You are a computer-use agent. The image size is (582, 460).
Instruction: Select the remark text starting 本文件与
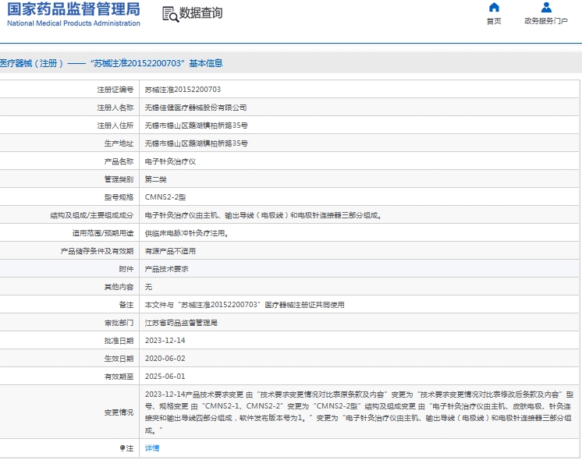(245, 305)
